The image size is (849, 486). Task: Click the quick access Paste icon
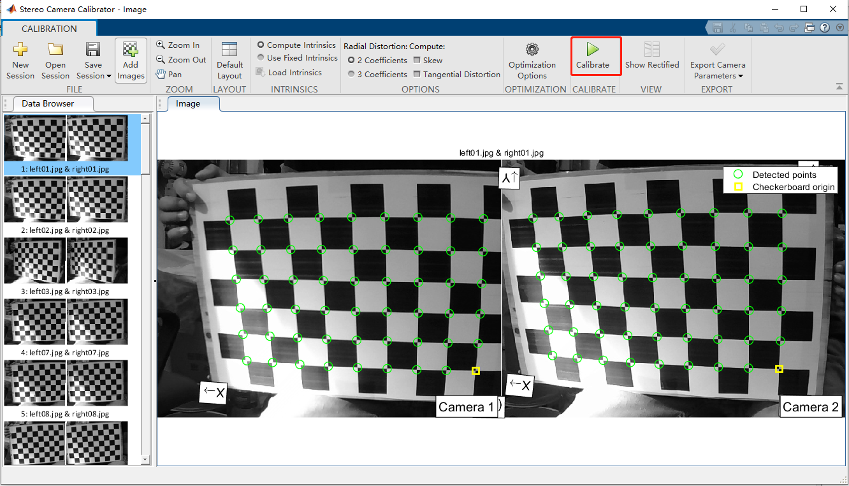pos(764,28)
